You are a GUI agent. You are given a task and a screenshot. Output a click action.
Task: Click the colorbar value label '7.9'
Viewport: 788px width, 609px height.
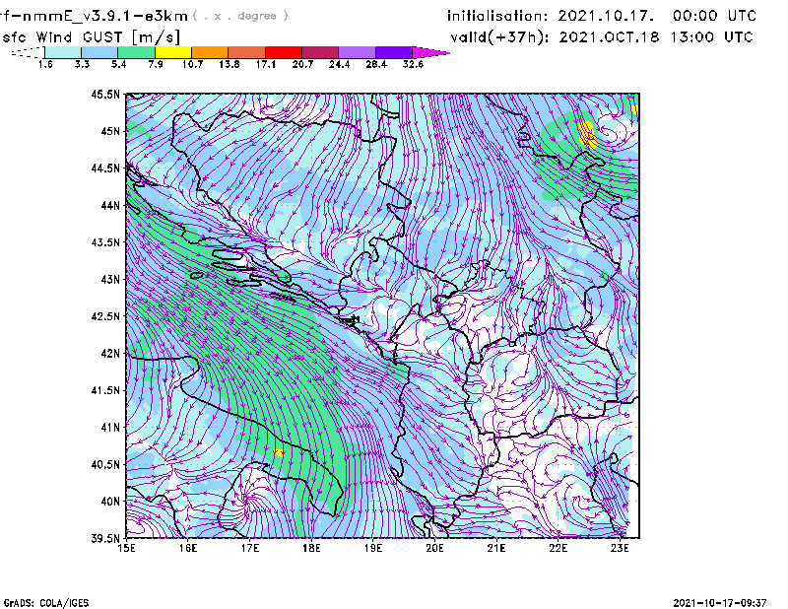pos(156,64)
